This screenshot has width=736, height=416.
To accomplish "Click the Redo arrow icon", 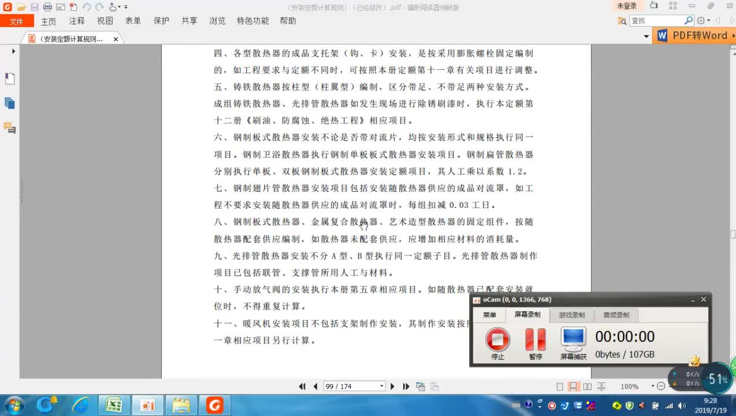I will 99,7.
